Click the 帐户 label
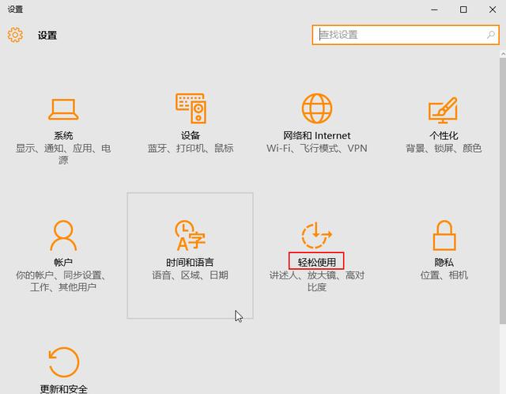The image size is (506, 394). pyautogui.click(x=63, y=262)
